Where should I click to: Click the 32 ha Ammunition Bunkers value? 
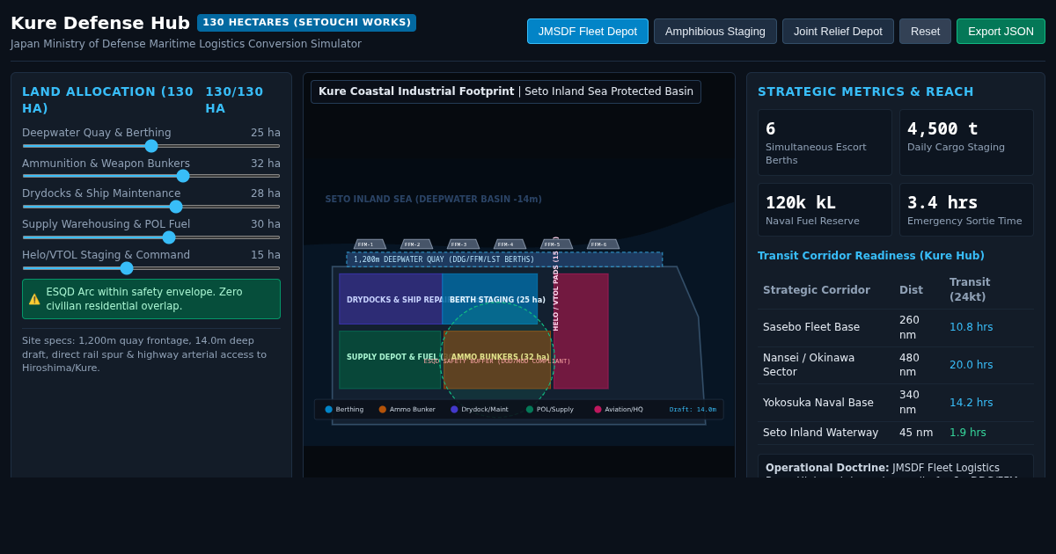[266, 164]
